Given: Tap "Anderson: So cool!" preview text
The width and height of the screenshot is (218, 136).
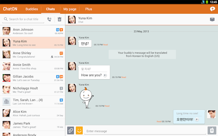Looking at the screenshot, I should [x=23, y=33].
